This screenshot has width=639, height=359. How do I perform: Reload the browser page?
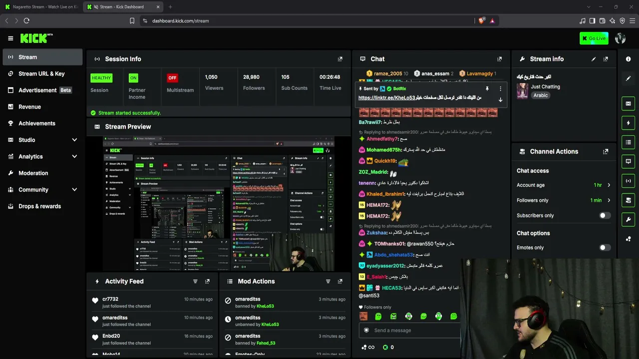26,21
